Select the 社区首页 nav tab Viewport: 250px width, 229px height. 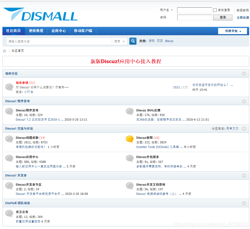click(x=14, y=31)
